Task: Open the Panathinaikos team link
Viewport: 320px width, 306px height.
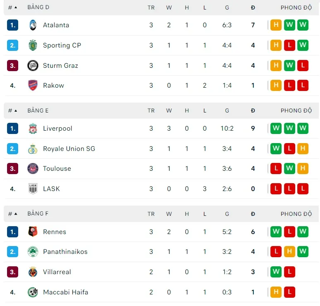Action: (65, 252)
